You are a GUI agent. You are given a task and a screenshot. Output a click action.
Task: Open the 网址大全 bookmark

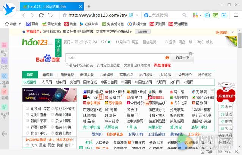(51, 24)
